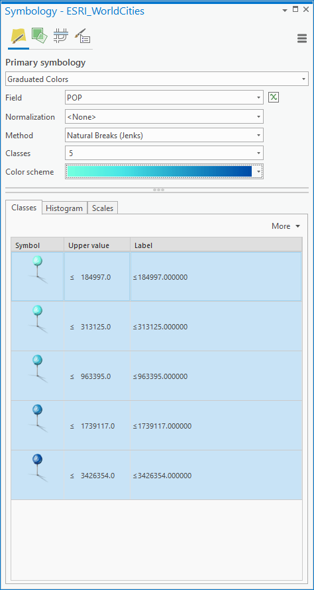Click the label ≤1739117.000000 cell
The image size is (314, 590).
click(x=217, y=426)
